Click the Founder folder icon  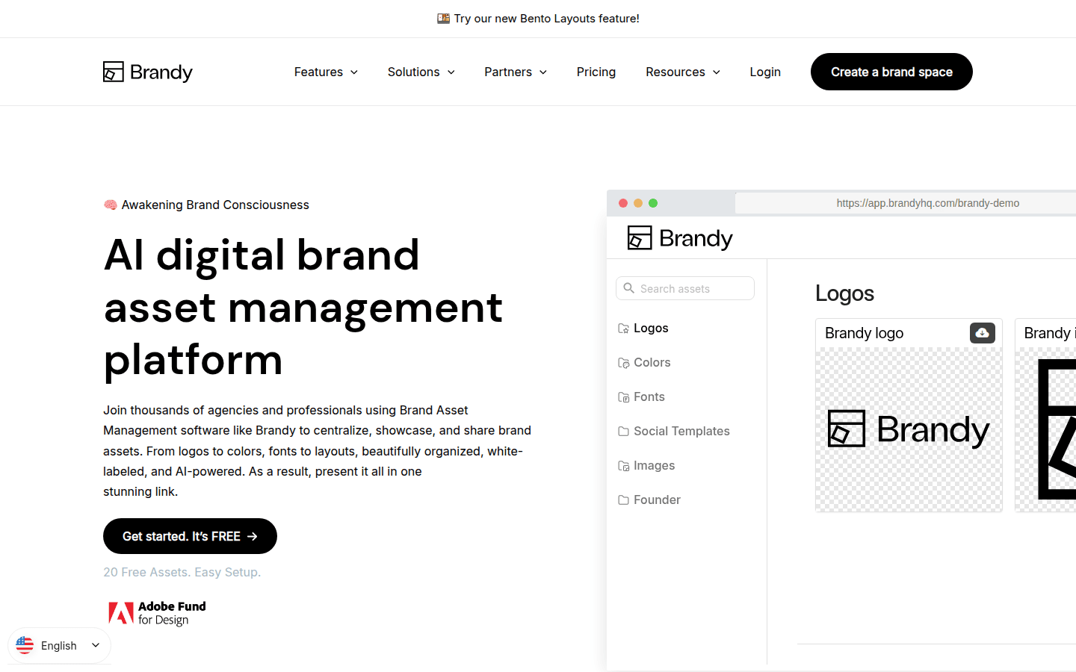tap(623, 500)
